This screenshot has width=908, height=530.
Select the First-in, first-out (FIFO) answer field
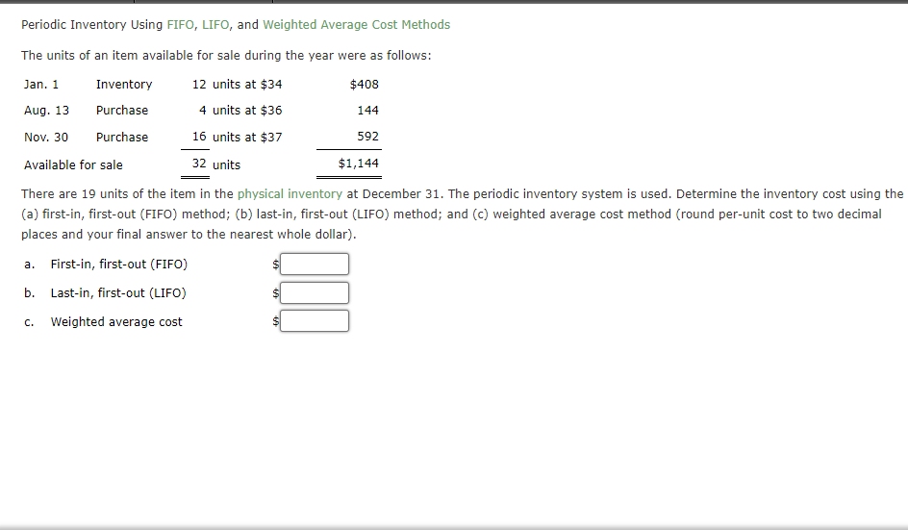point(315,265)
